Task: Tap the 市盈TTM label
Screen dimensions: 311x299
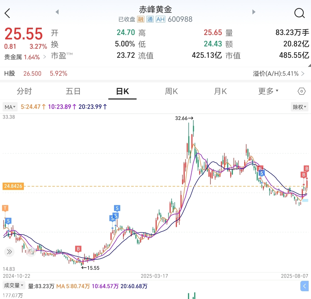Action: coord(62,55)
